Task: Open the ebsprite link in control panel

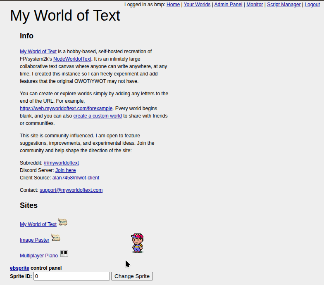Action: click(19, 268)
